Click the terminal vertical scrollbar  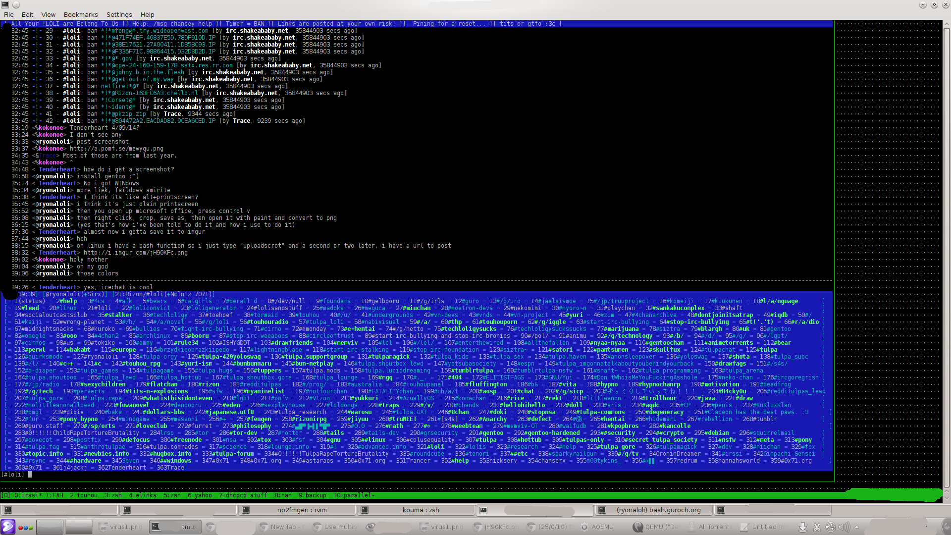(946, 248)
